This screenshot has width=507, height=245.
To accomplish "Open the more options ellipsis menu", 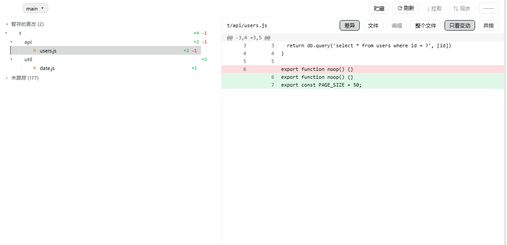I will coord(489,8).
